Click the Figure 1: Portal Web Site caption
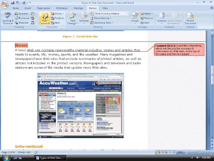The image size is (214, 161). 80,37
